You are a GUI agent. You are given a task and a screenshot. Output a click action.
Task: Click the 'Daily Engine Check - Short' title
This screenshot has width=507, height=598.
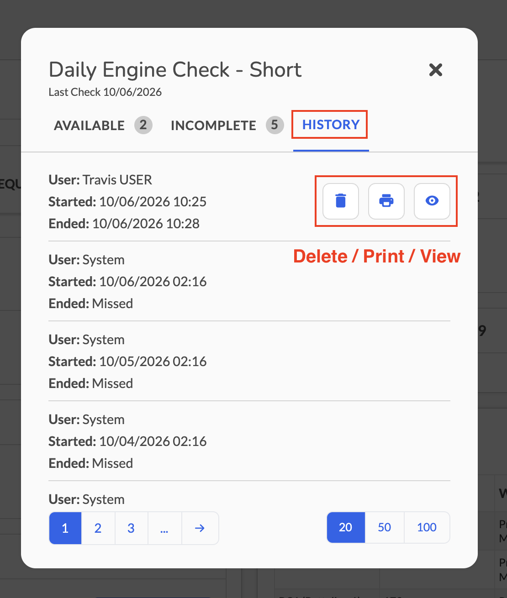point(175,70)
